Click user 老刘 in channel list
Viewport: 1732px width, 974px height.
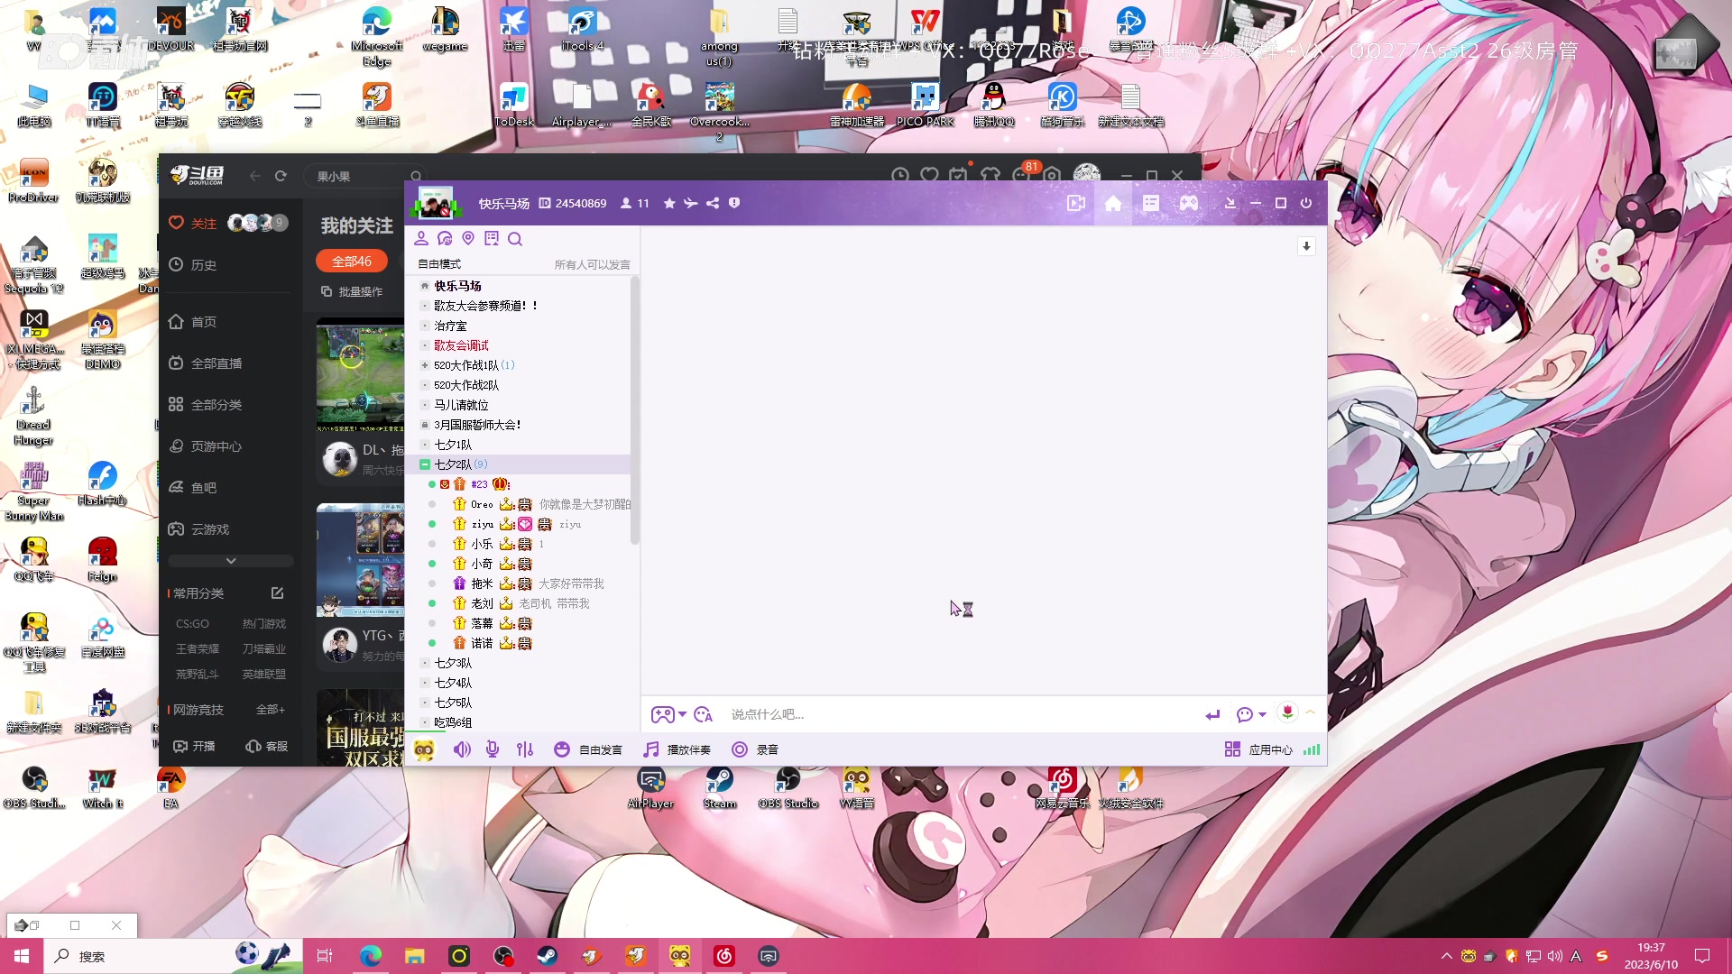(x=482, y=603)
